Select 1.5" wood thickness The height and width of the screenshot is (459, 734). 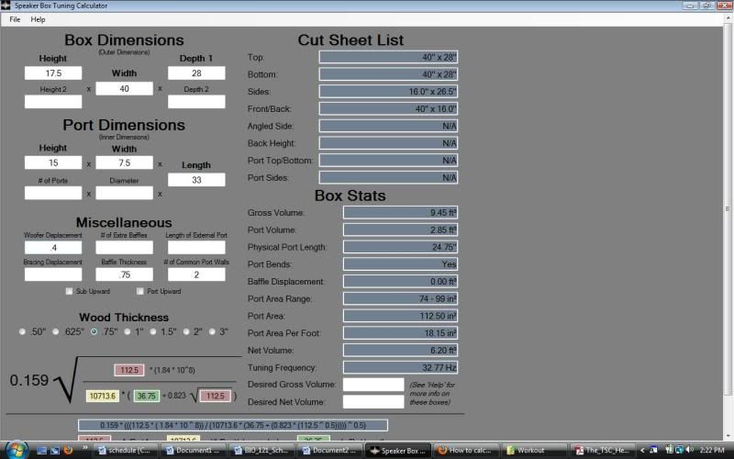(x=153, y=331)
